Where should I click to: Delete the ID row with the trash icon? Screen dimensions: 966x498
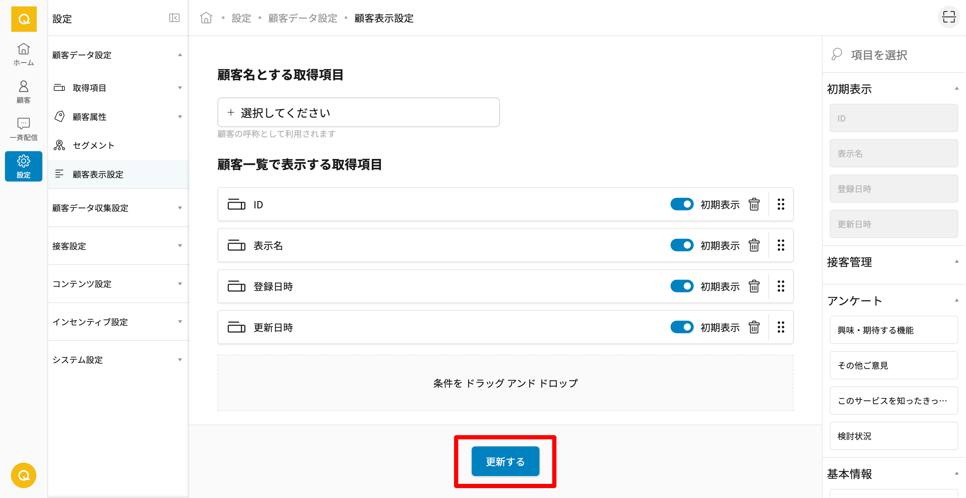click(x=754, y=204)
